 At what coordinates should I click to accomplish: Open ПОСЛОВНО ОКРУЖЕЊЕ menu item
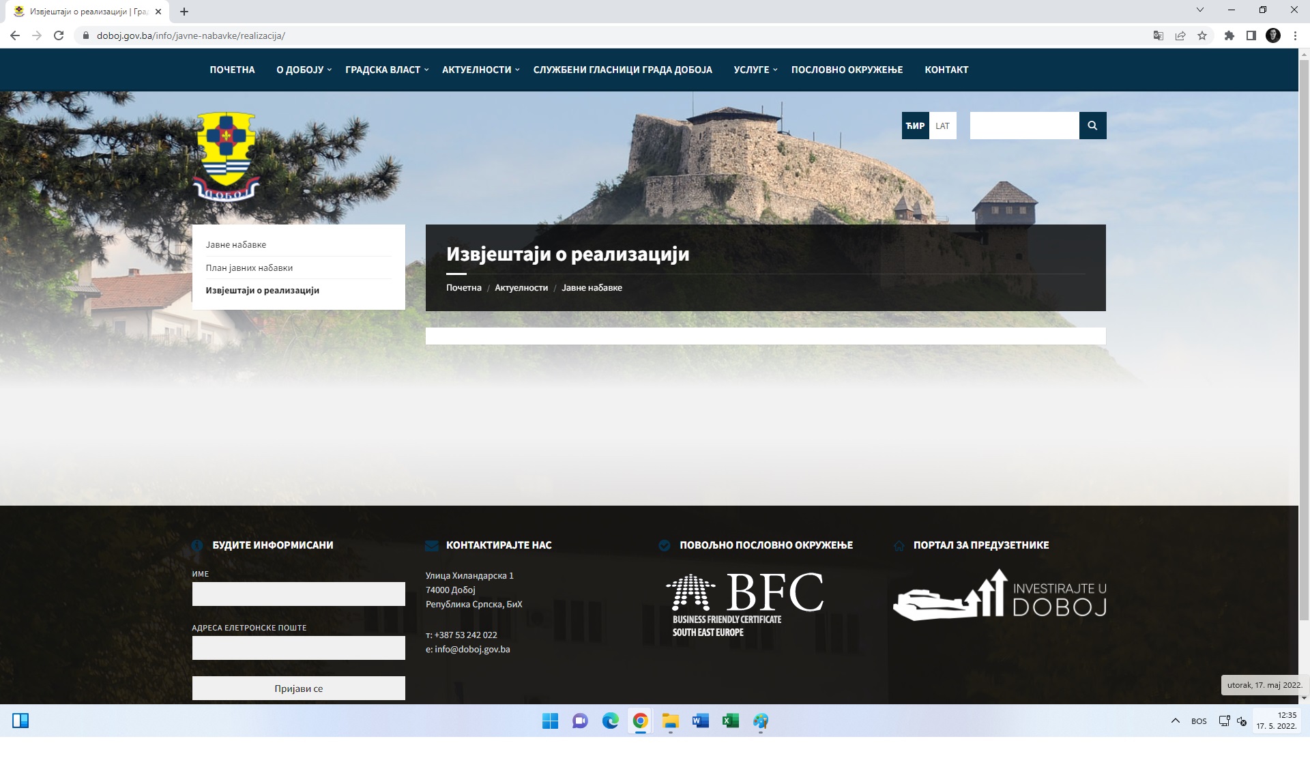pyautogui.click(x=847, y=70)
